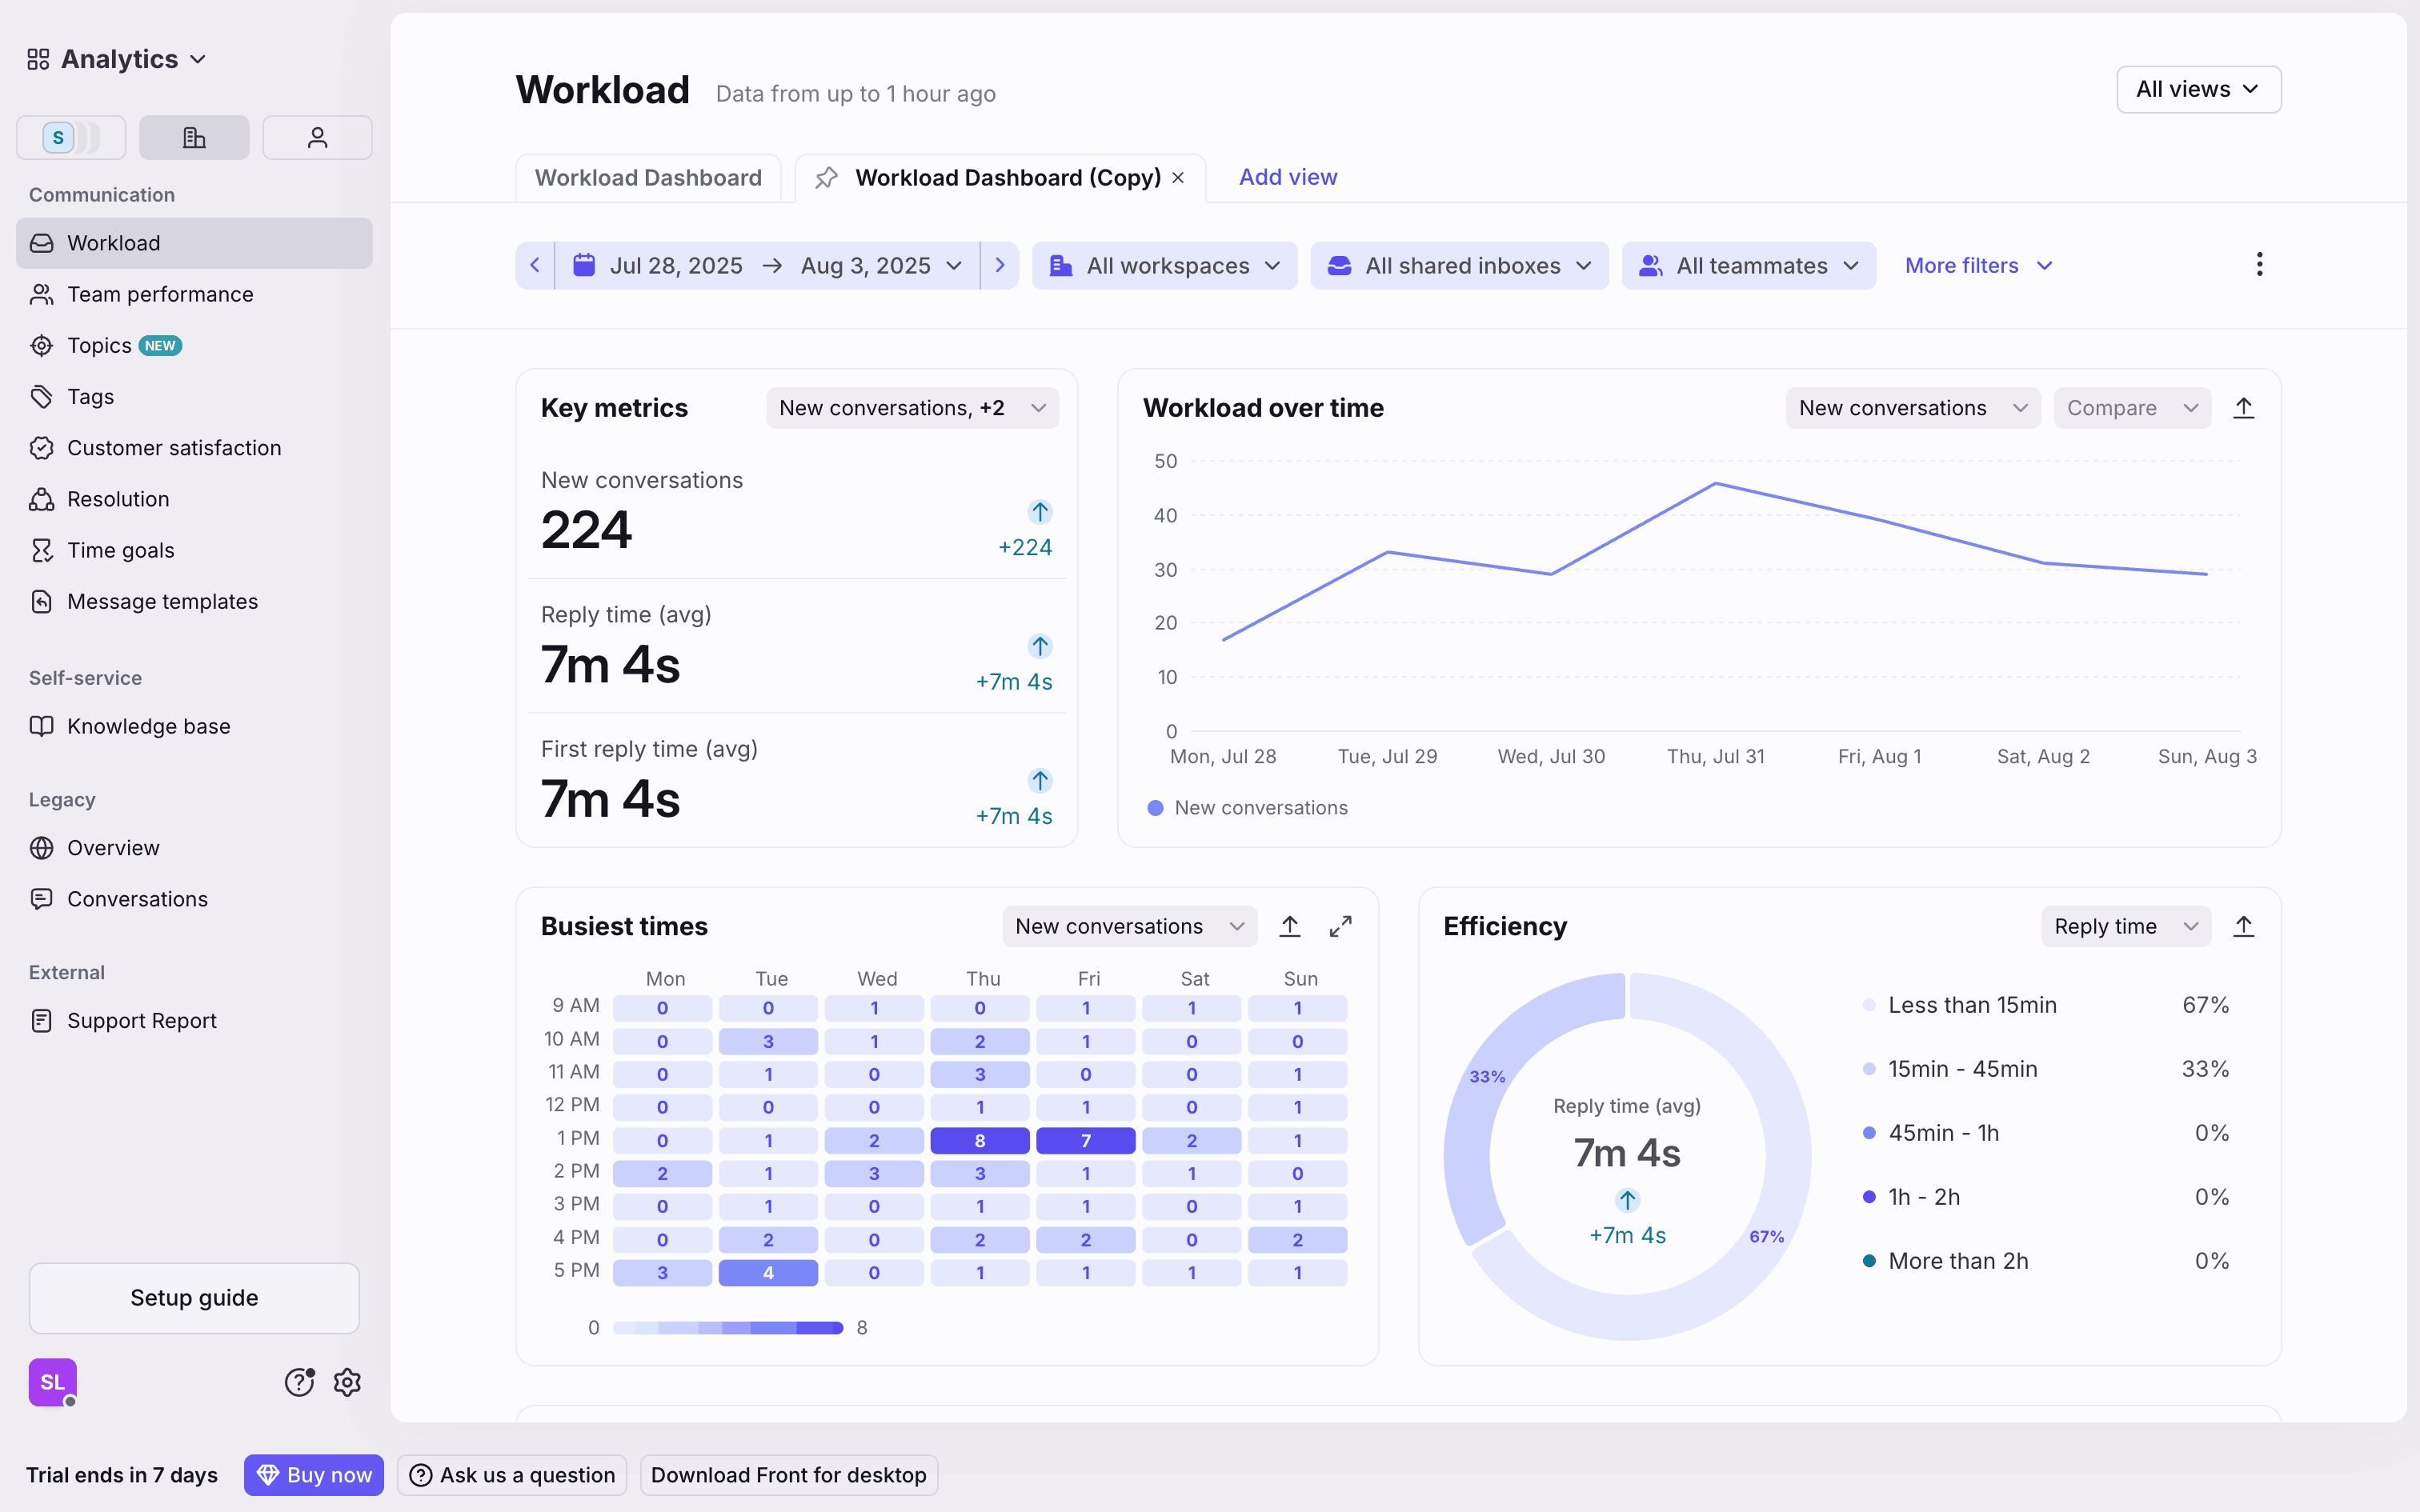The height and width of the screenshot is (1512, 2420).
Task: Open the three-dot options menu
Action: pyautogui.click(x=2259, y=265)
